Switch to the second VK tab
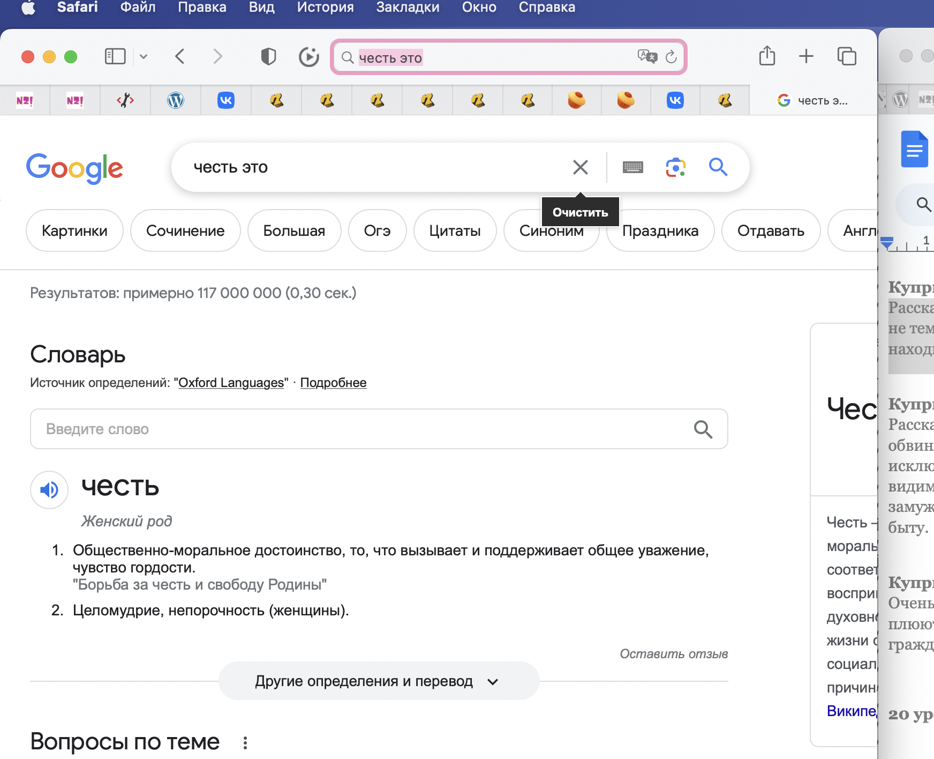The image size is (934, 759). pyautogui.click(x=675, y=100)
